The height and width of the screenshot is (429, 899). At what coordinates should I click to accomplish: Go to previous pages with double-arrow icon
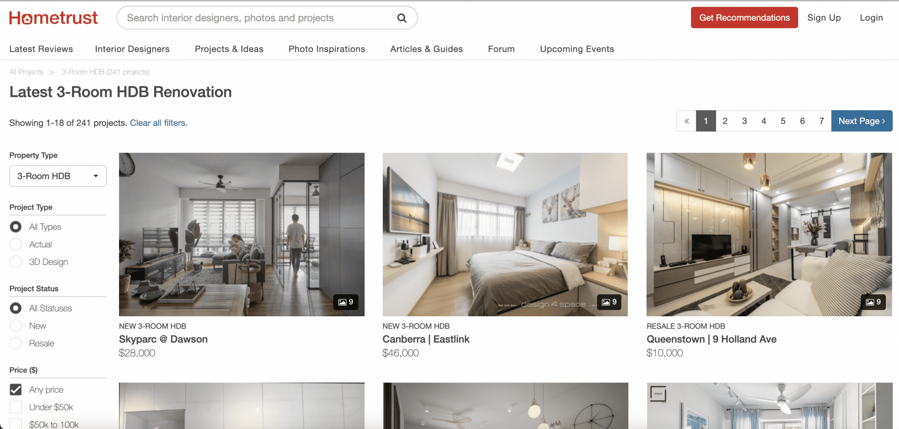pos(686,121)
